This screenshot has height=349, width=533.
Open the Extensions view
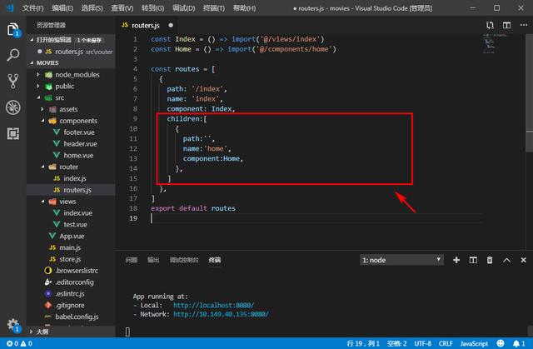[x=13, y=133]
